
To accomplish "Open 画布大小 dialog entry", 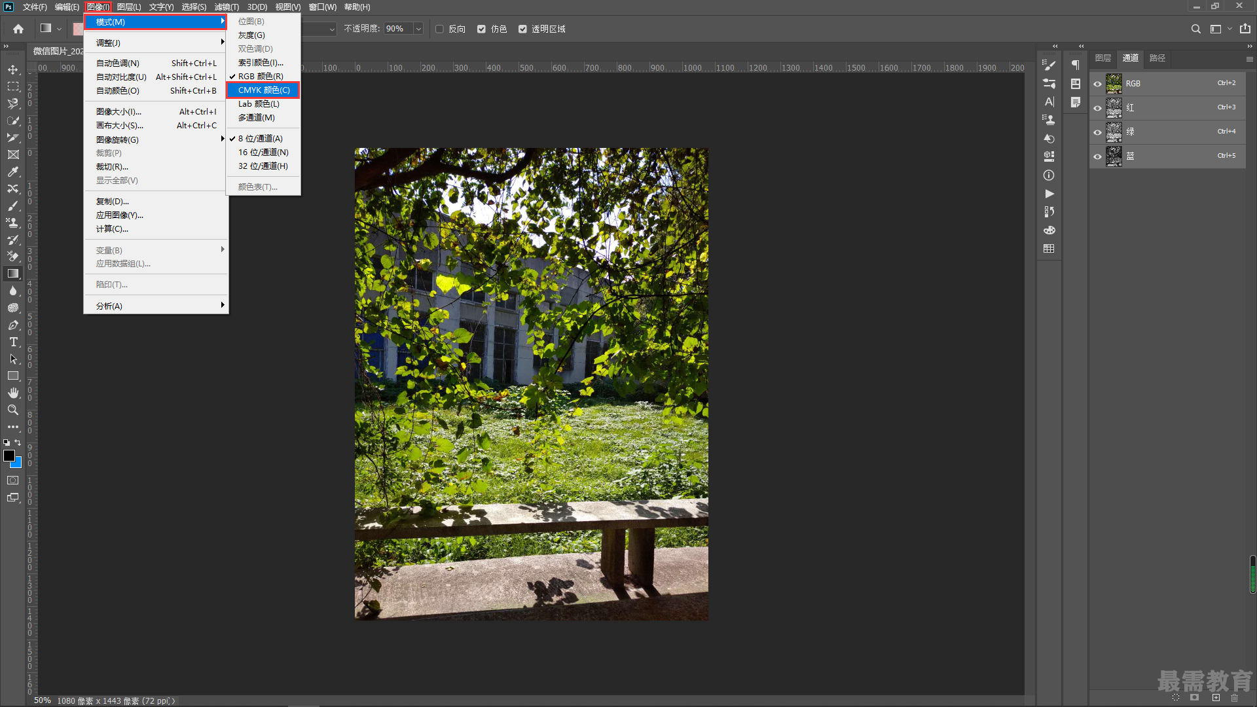I will coord(156,126).
